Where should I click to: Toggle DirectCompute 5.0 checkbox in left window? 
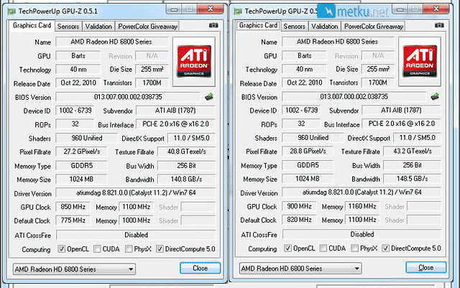pos(160,249)
